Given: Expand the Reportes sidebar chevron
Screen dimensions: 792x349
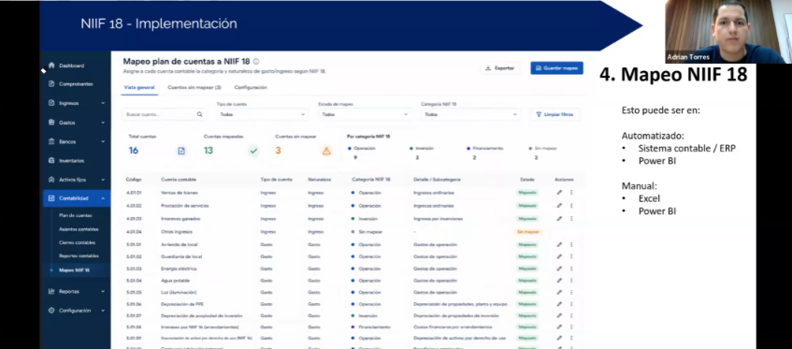Looking at the screenshot, I should click(x=103, y=291).
